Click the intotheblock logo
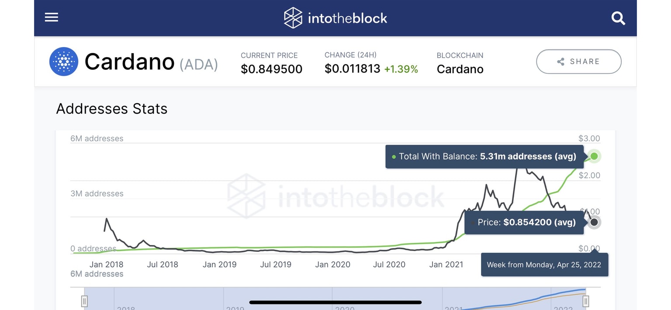 (335, 17)
